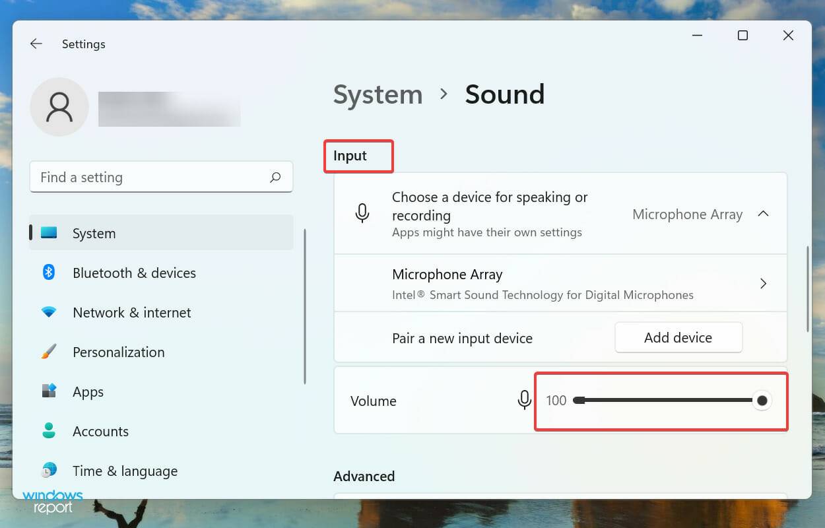Click the Accounts icon
The width and height of the screenshot is (825, 528).
click(x=48, y=431)
